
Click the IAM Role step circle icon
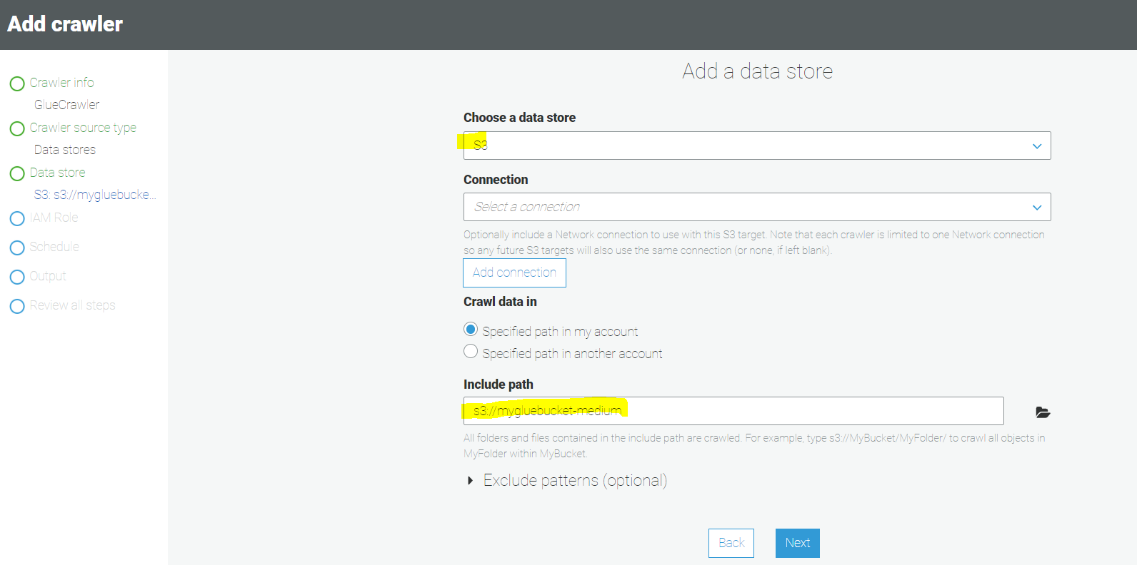point(17,219)
